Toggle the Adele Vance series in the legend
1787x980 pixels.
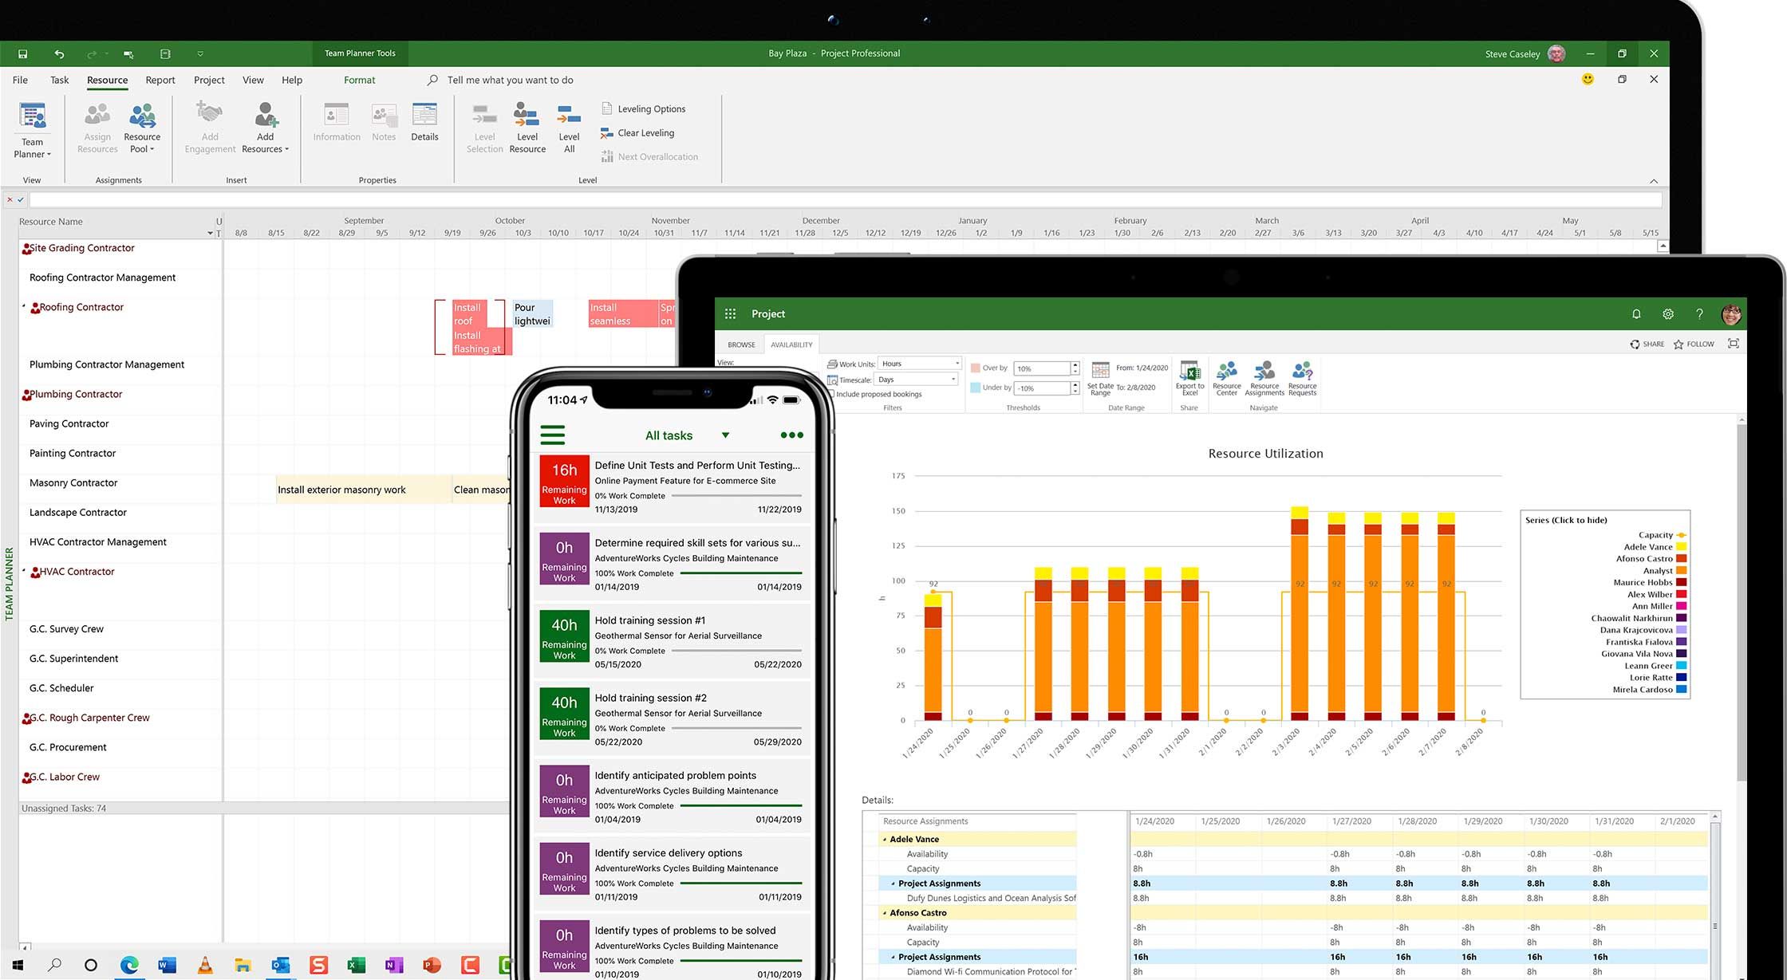pos(1655,547)
